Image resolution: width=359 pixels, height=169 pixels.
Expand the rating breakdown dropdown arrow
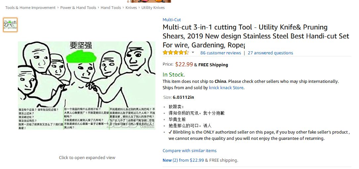pyautogui.click(x=193, y=52)
